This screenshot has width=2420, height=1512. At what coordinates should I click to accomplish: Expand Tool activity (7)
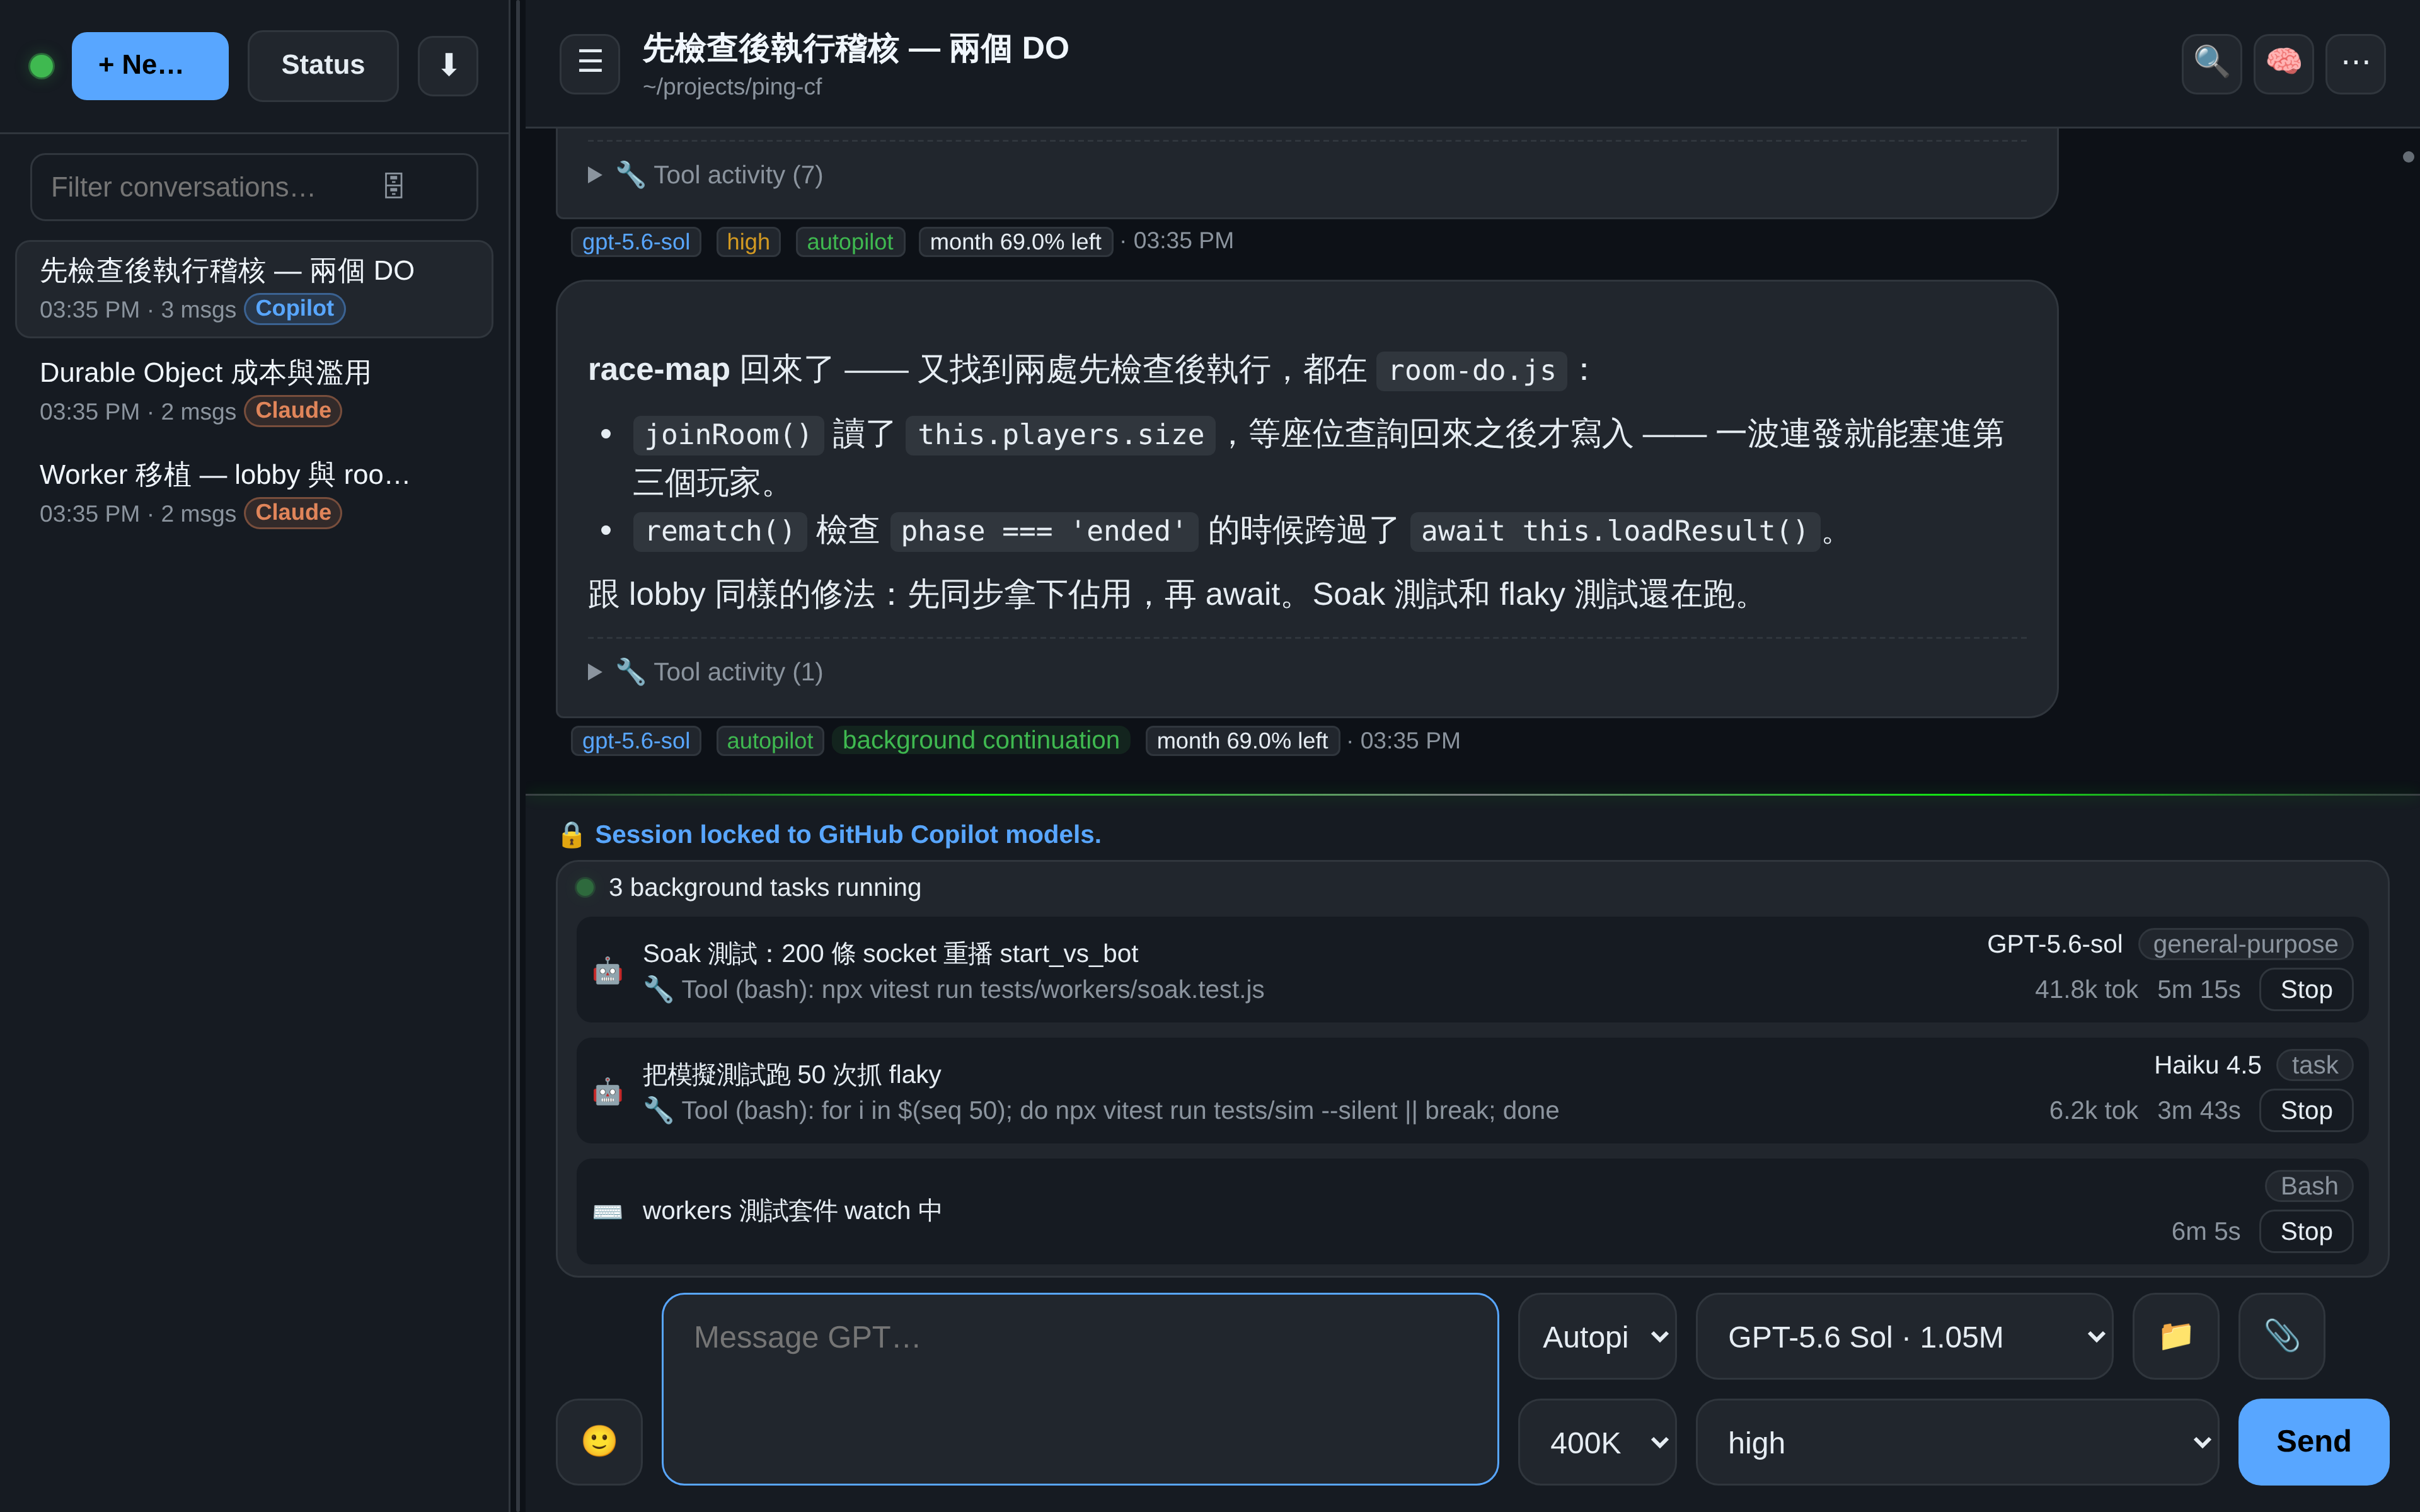click(705, 175)
